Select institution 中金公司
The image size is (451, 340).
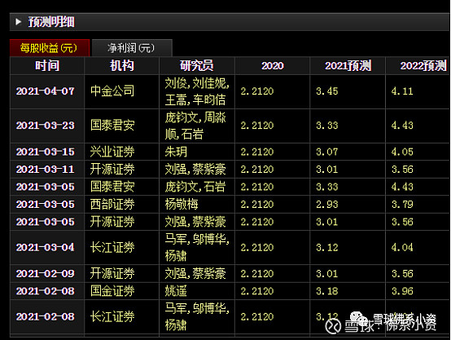tap(112, 91)
